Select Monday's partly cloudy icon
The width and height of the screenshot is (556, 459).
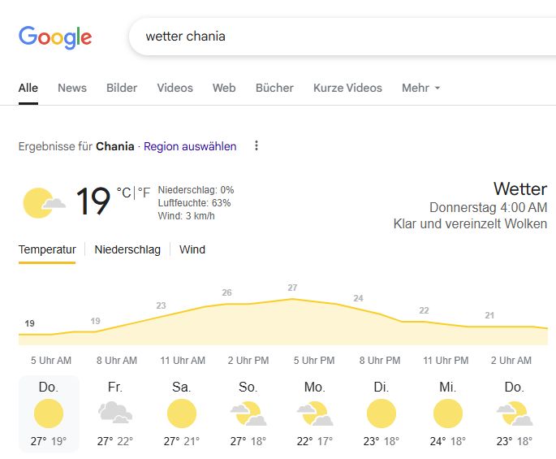pos(315,414)
